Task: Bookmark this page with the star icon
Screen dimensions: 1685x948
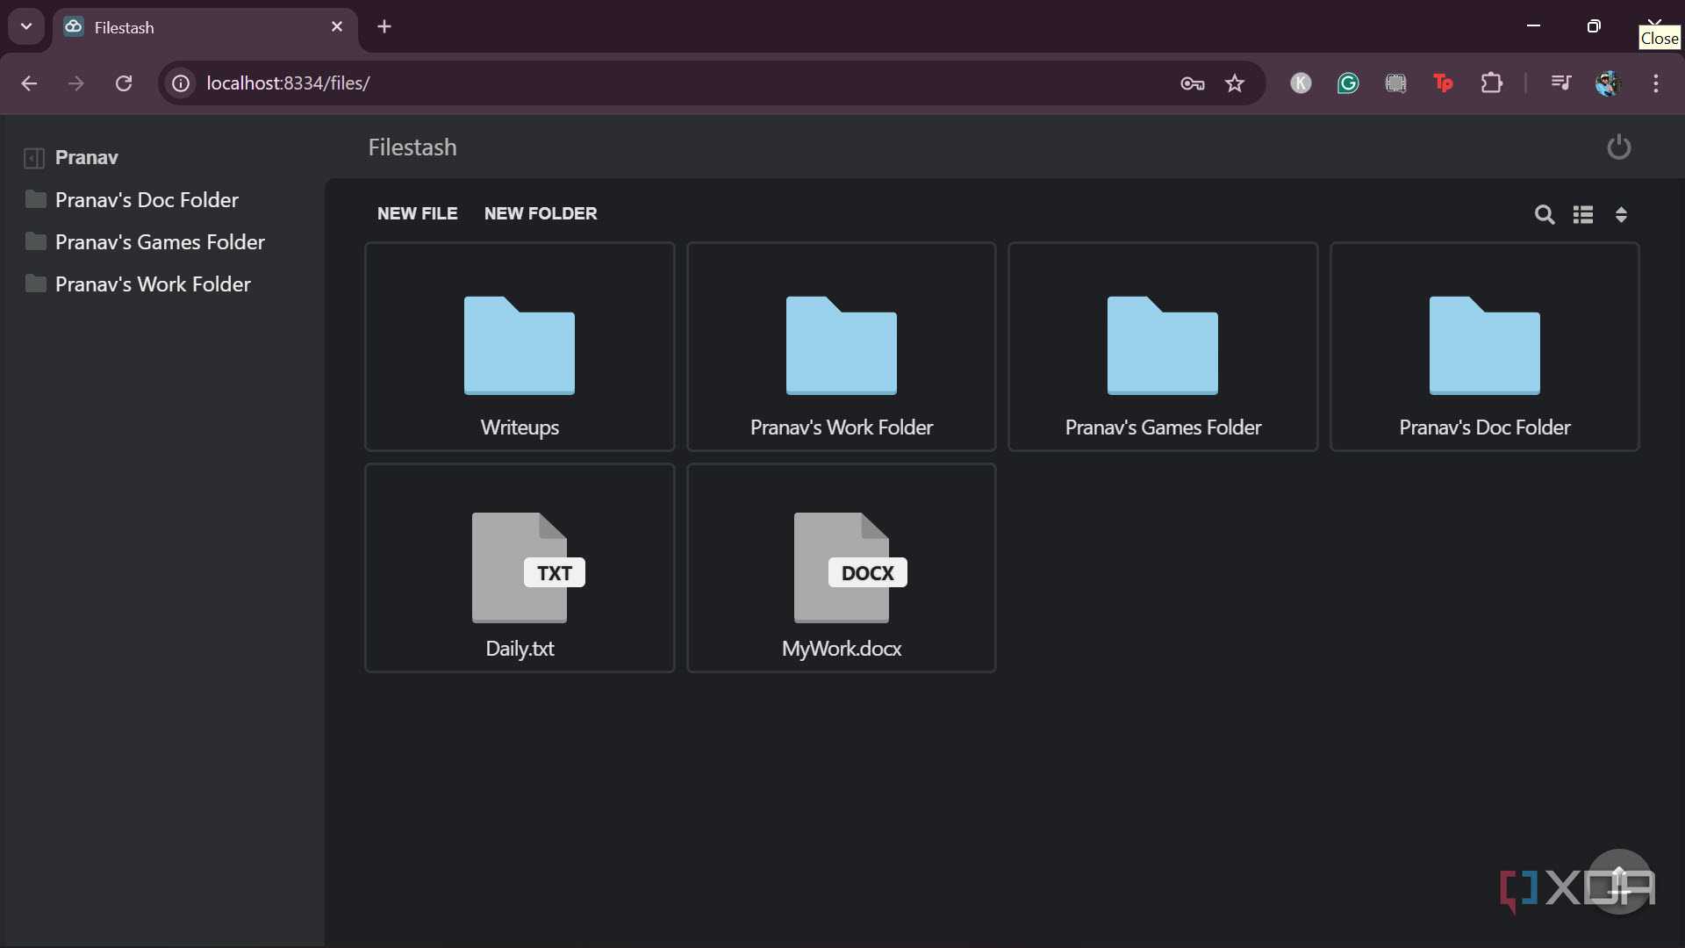Action: pos(1235,83)
